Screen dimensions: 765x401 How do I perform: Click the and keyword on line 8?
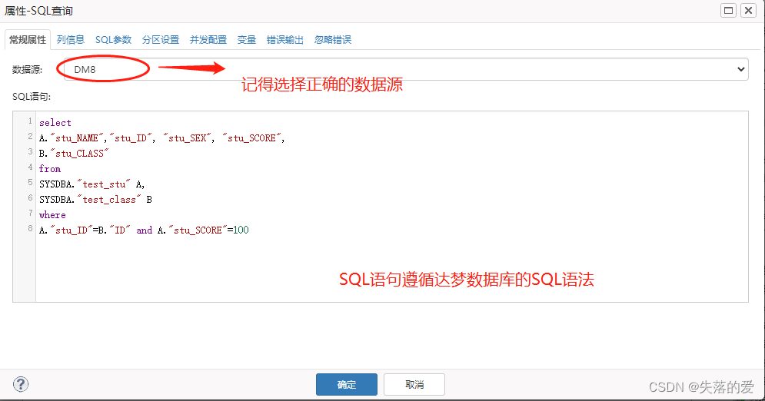144,230
